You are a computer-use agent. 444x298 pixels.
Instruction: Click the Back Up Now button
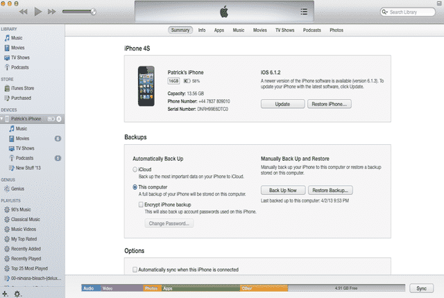283,191
